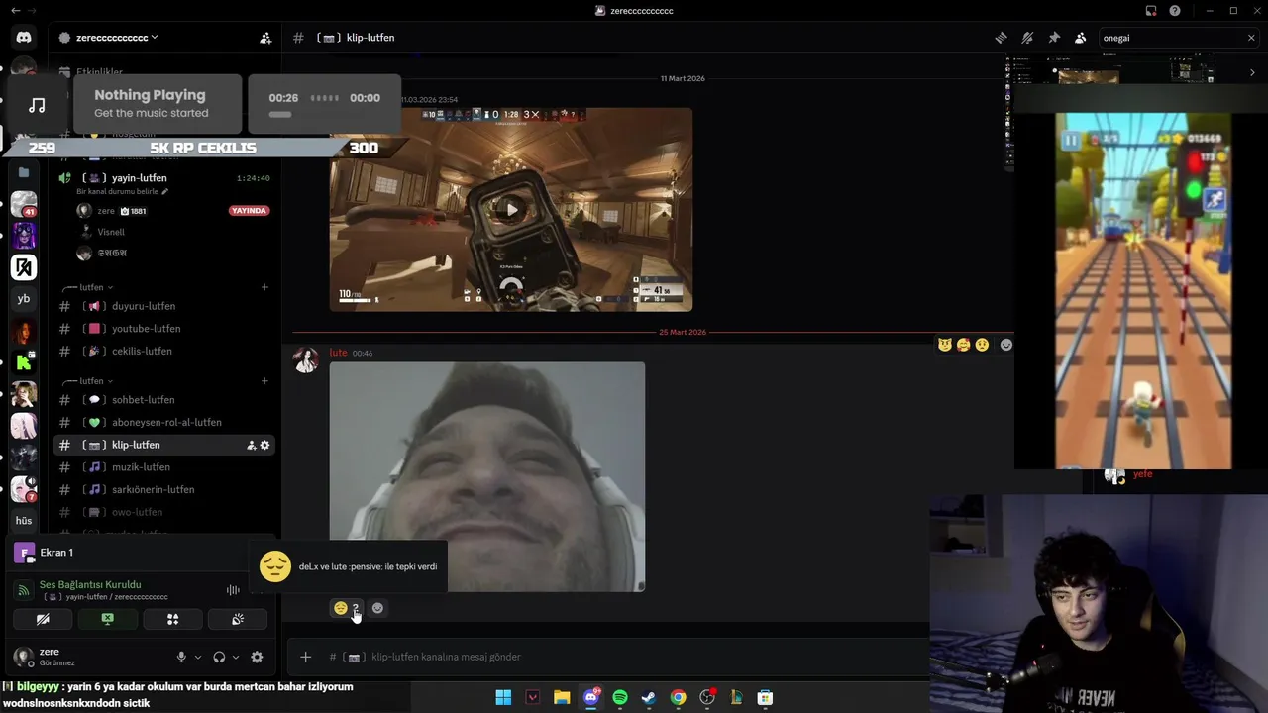Toggle the pensive emoji reaction
The image size is (1268, 713).
pos(347,608)
